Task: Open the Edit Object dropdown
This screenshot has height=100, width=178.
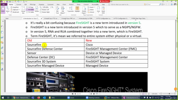Action: click(63, 10)
